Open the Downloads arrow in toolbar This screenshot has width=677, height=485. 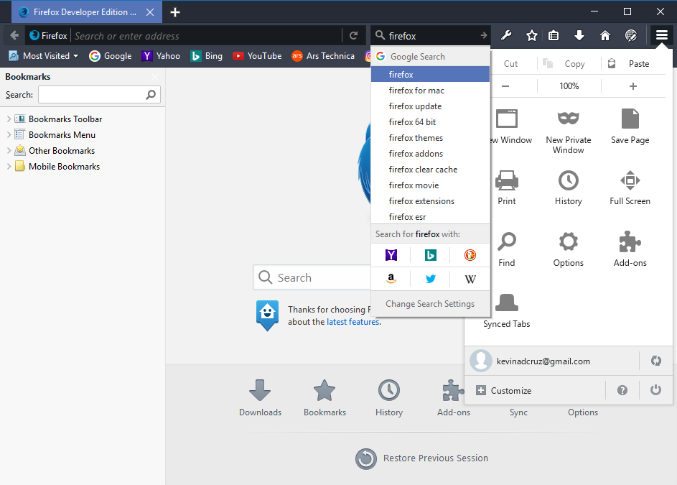point(579,36)
